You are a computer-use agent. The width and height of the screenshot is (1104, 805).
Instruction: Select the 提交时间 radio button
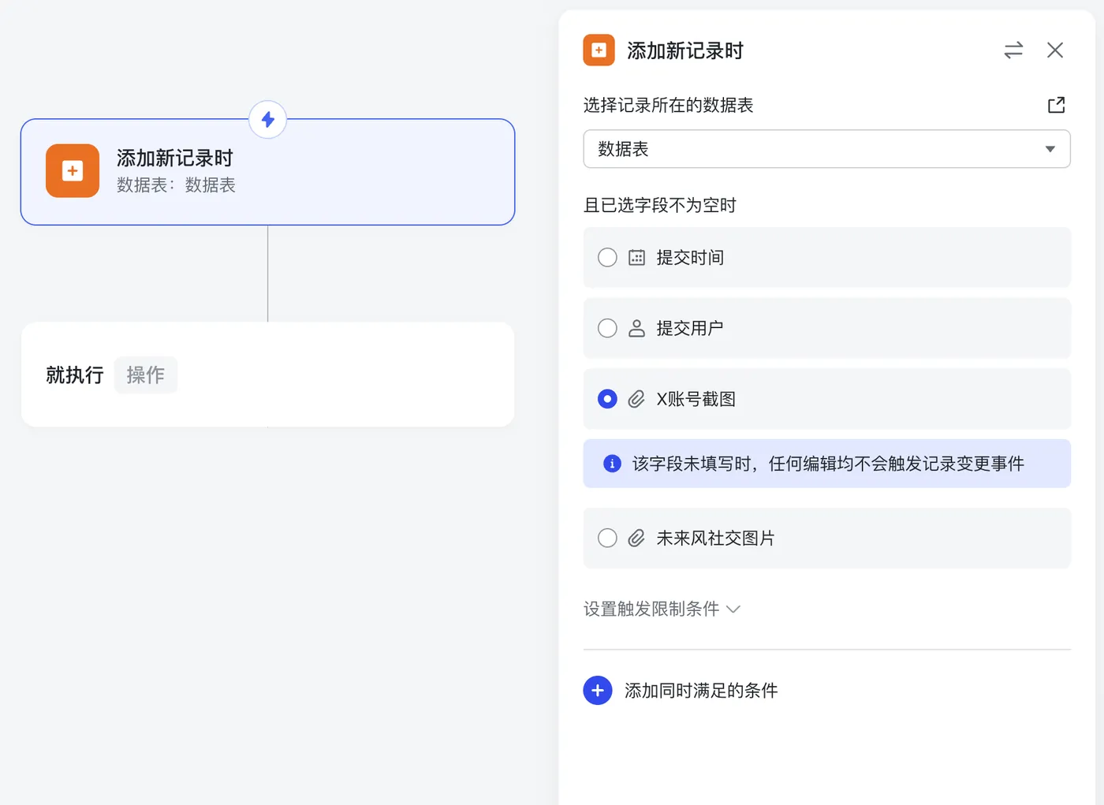pyautogui.click(x=607, y=258)
